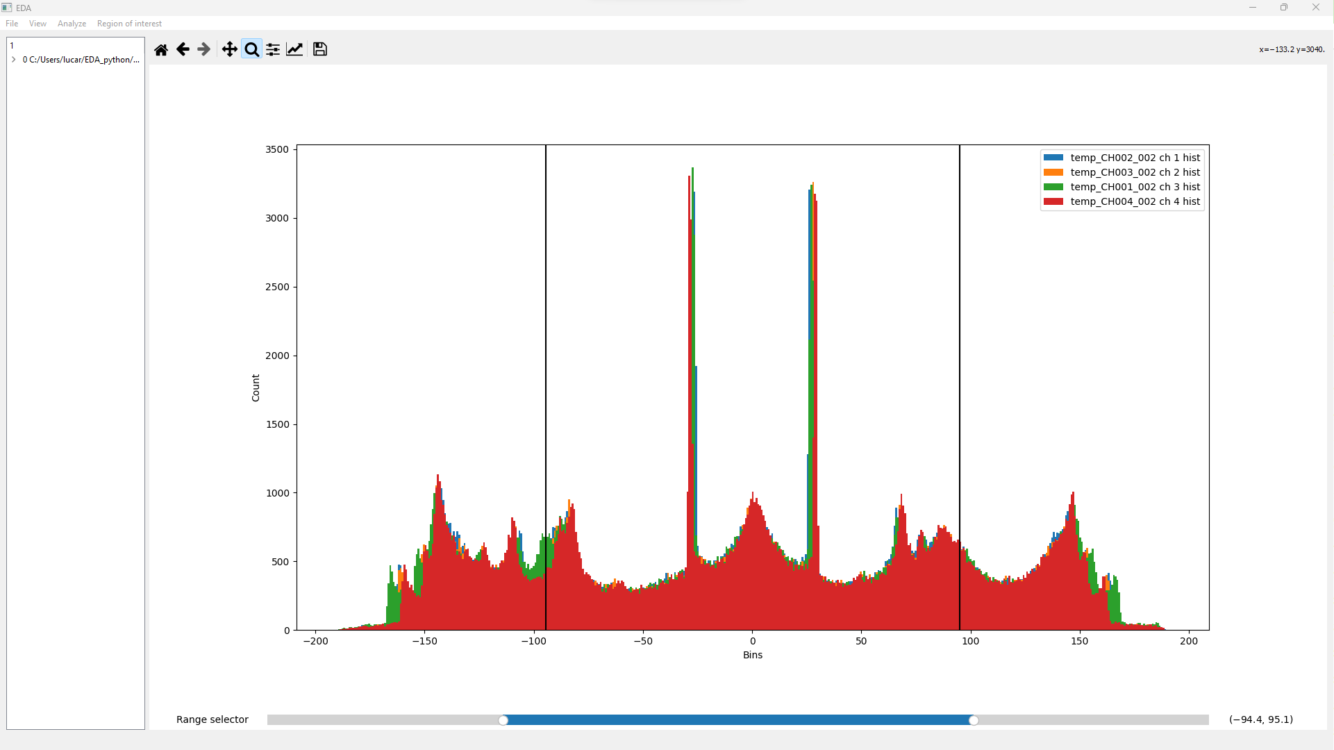Image resolution: width=1334 pixels, height=750 pixels.
Task: Click the Range selector label
Action: [212, 719]
